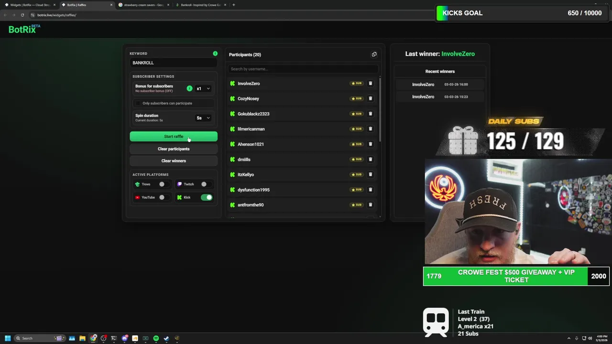Open Steam from the taskbar
The image size is (612, 344).
(166, 338)
